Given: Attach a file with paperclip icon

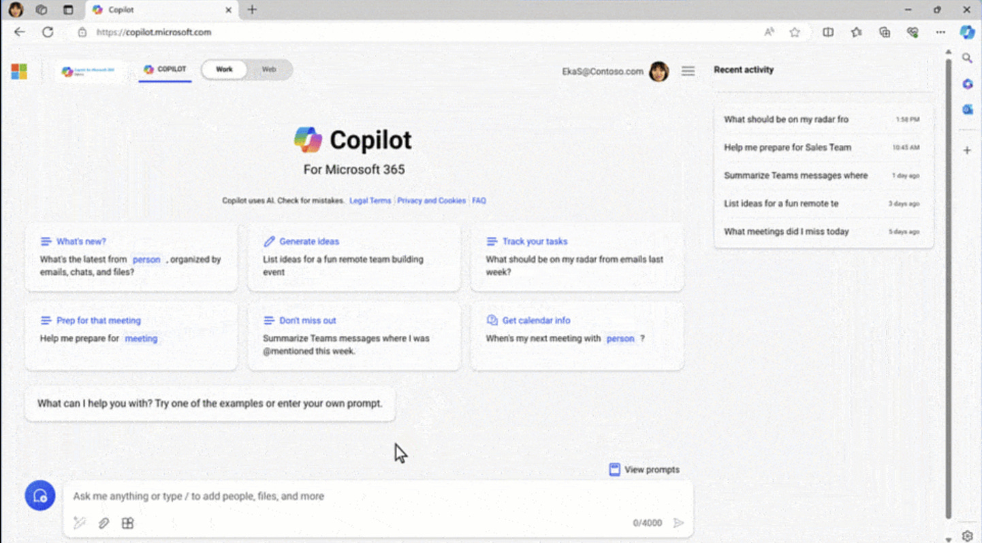Looking at the screenshot, I should [x=104, y=523].
